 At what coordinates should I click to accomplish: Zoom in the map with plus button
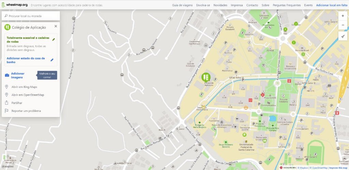pos(343,16)
